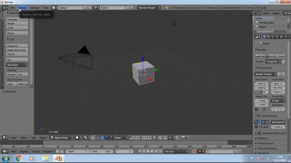Open the No Sync dropdown
The width and height of the screenshot is (291, 163).
pos(176,151)
